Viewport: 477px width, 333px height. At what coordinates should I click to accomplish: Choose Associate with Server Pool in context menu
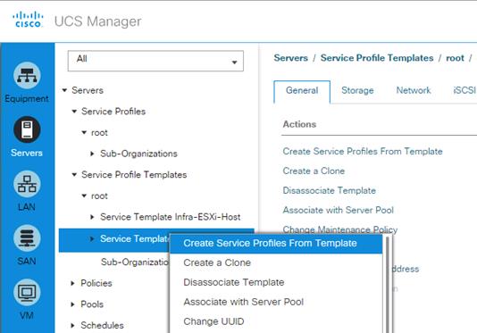point(243,302)
